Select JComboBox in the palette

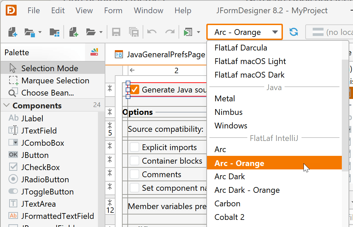pyautogui.click(x=49, y=143)
